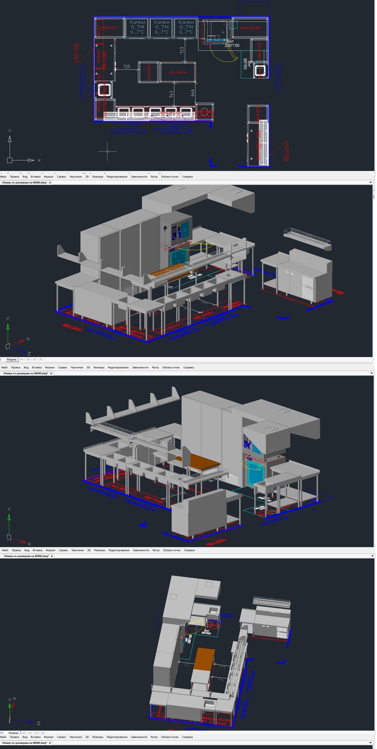This screenshot has width=377, height=749.
Task: Open the 3D menu in the second menu bar
Action: click(x=87, y=367)
